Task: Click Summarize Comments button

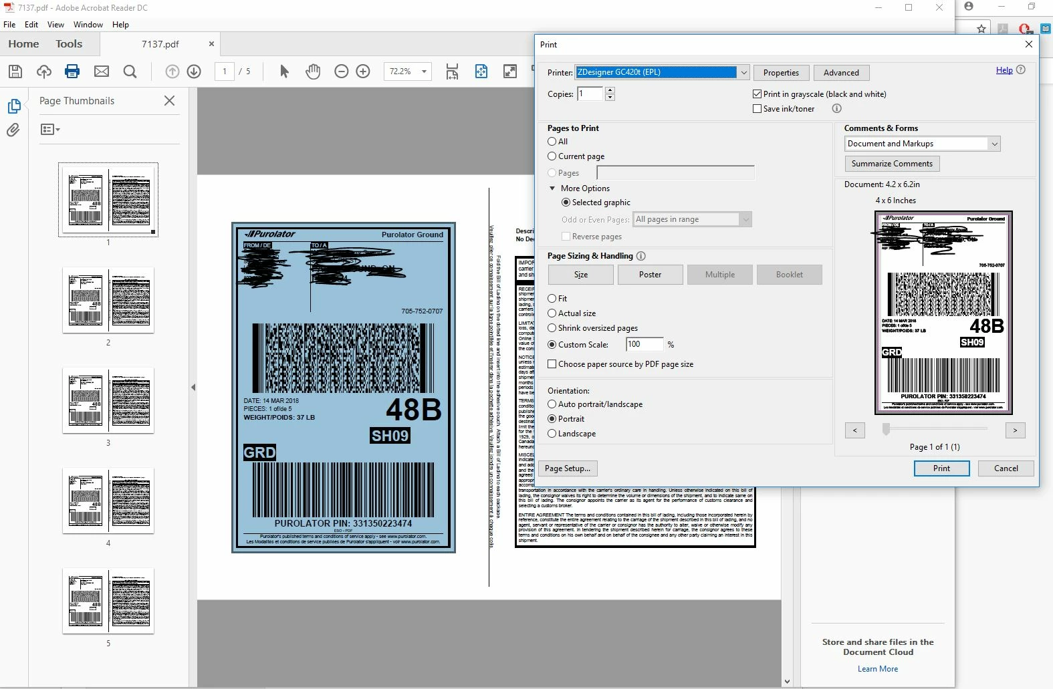Action: pyautogui.click(x=892, y=164)
